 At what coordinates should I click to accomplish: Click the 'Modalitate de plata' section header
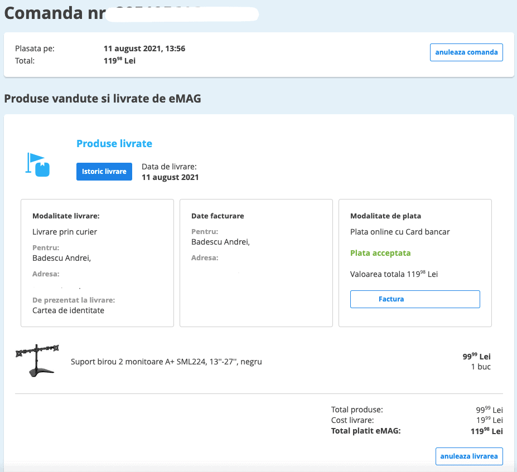point(385,216)
